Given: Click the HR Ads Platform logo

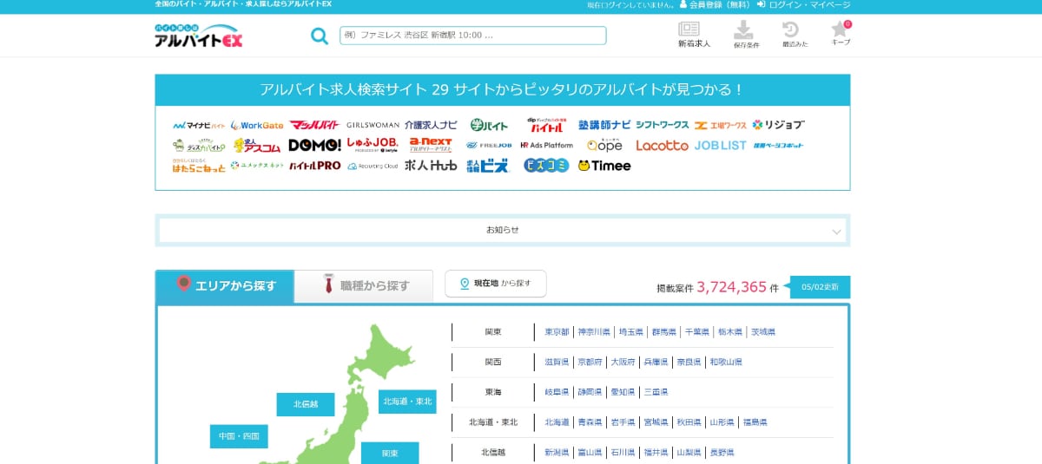Looking at the screenshot, I should click(547, 145).
